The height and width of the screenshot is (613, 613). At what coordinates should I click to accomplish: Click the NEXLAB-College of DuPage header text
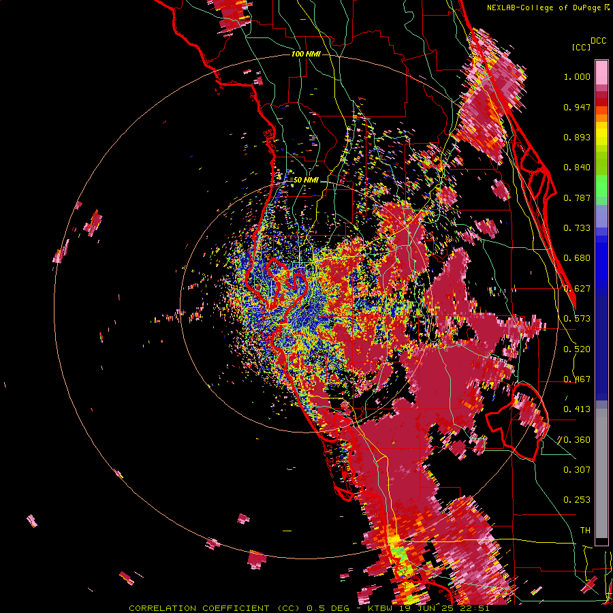544,7
